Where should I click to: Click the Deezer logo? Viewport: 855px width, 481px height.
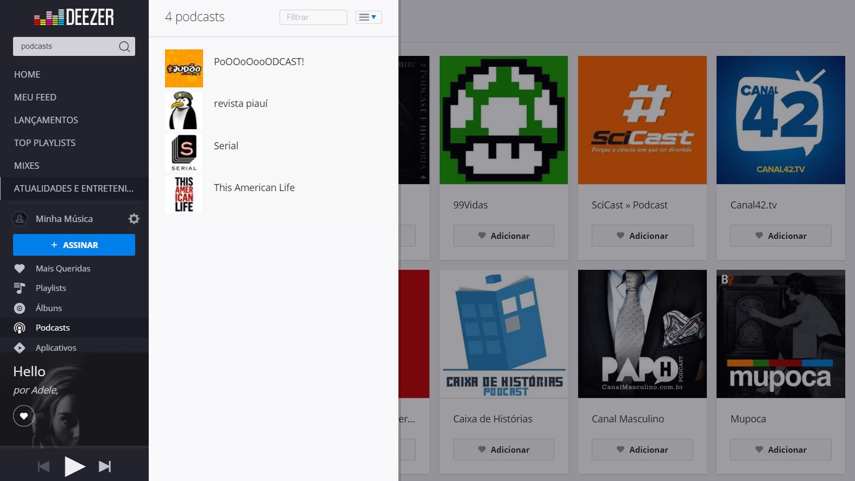74,17
